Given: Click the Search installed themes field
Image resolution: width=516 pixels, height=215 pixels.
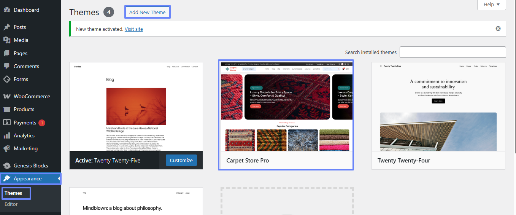Looking at the screenshot, I should tap(453, 52).
